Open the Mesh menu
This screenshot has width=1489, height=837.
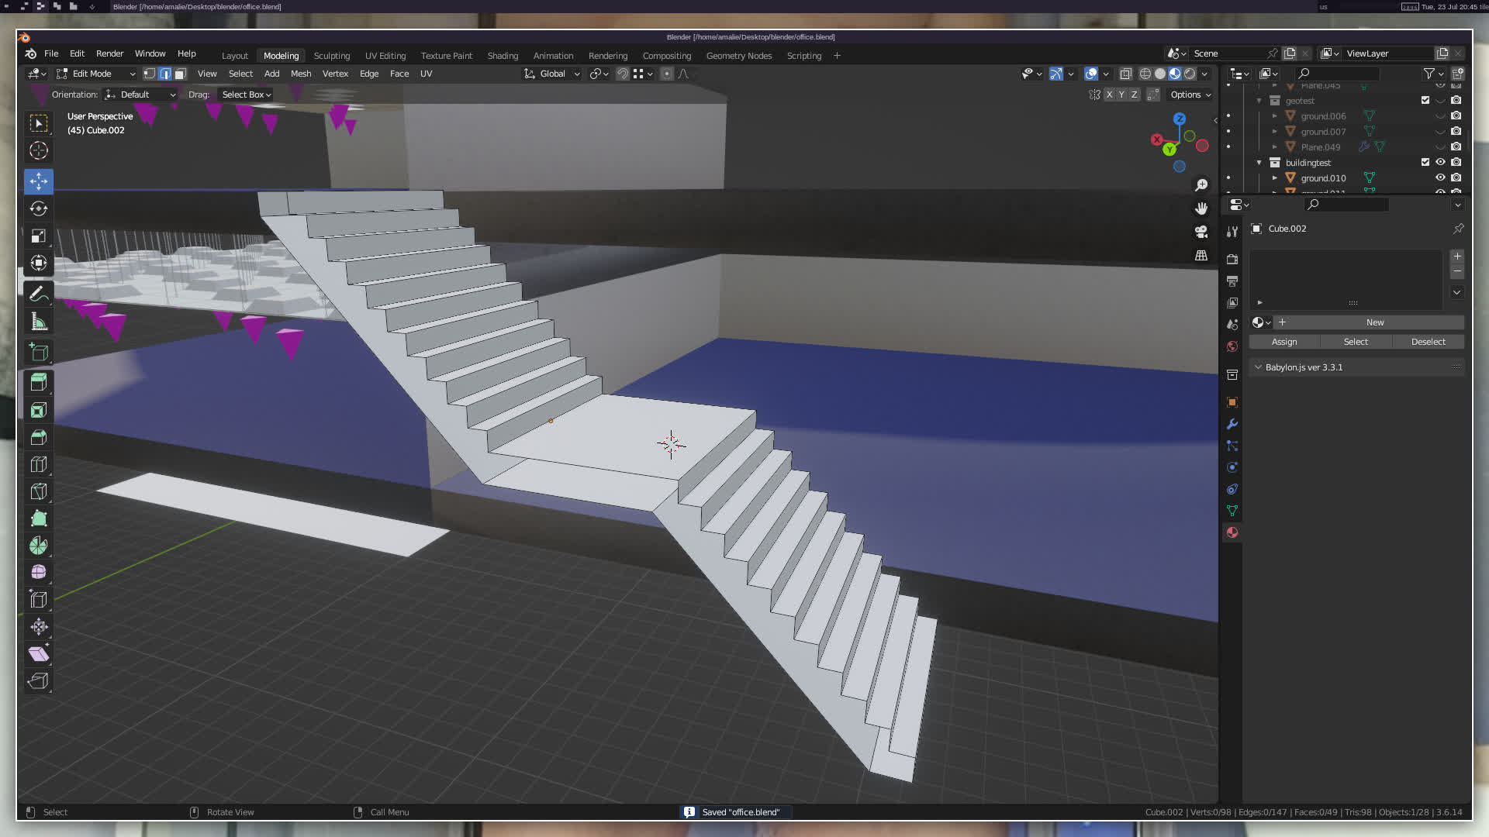click(x=300, y=74)
